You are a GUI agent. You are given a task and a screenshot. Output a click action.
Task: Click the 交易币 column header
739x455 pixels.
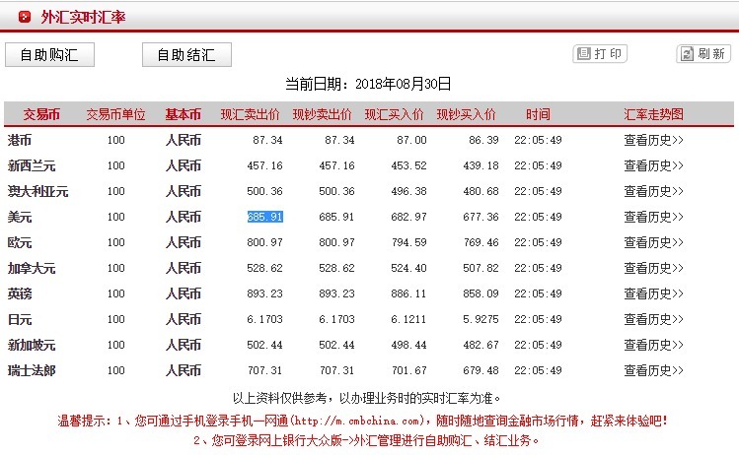pyautogui.click(x=41, y=114)
